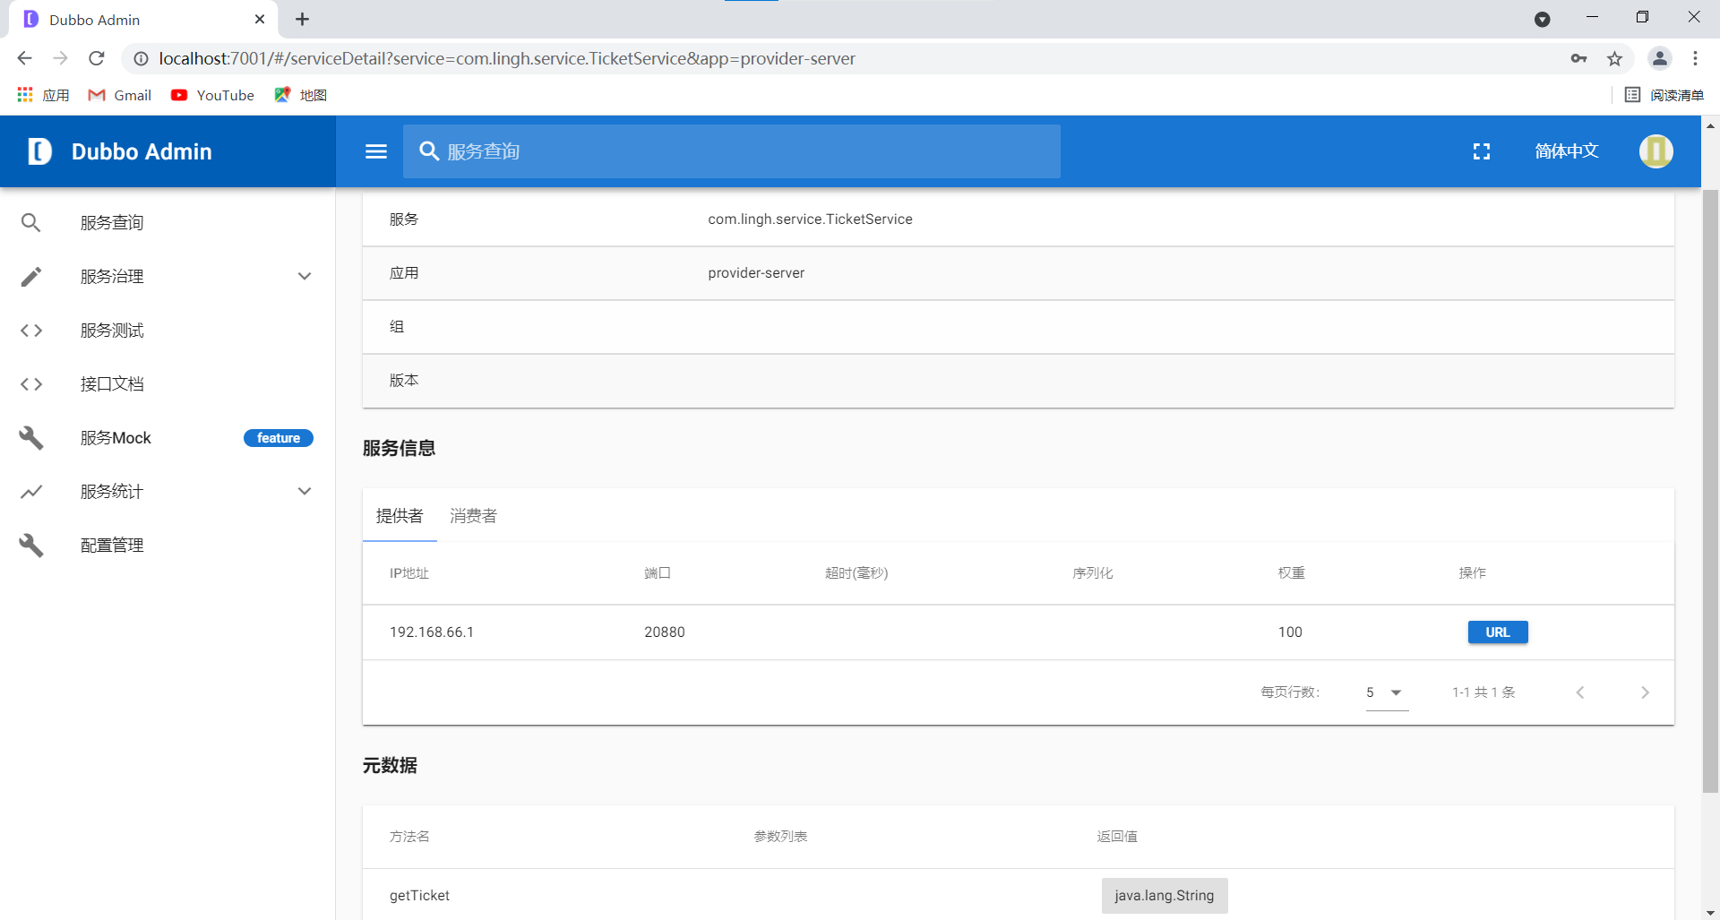Go to next page of providers table
This screenshot has width=1720, height=920.
click(1645, 692)
